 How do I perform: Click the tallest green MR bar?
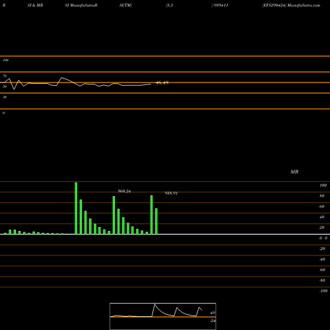point(76,208)
